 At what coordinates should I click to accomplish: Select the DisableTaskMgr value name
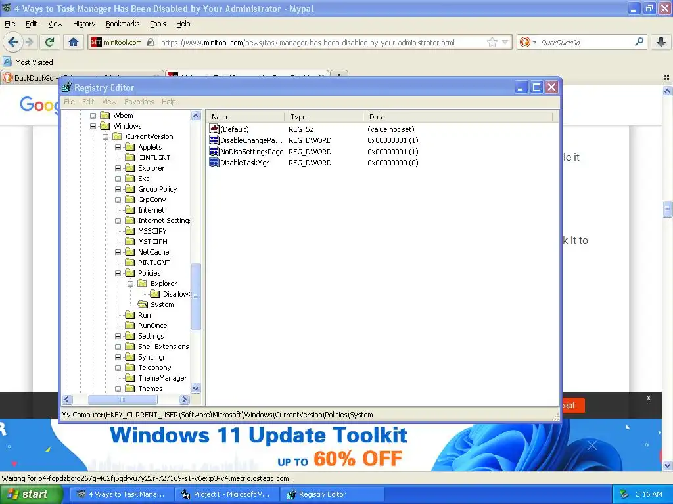point(244,163)
